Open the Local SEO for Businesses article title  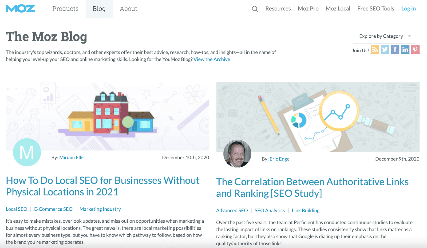coord(103,186)
